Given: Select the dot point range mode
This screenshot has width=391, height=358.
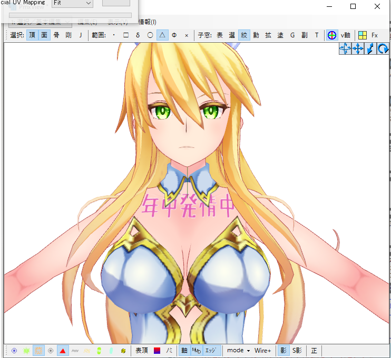Looking at the screenshot, I should (114, 35).
